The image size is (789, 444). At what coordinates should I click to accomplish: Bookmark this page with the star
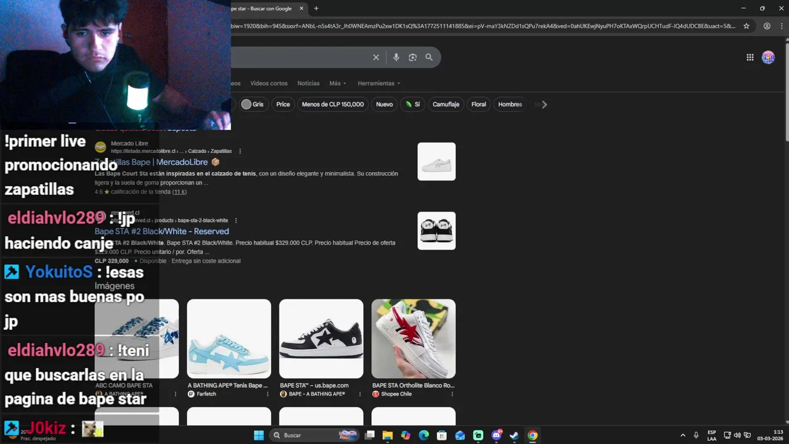(x=746, y=26)
